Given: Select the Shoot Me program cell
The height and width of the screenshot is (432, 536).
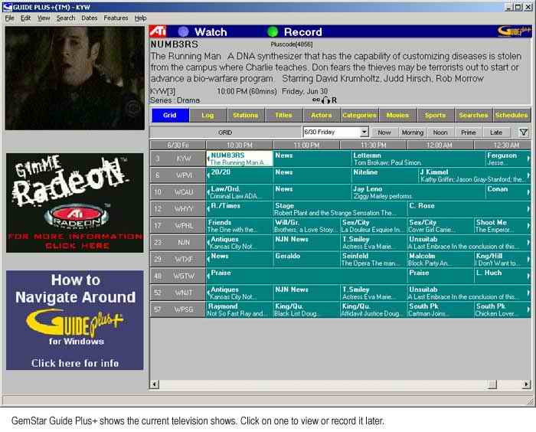Looking at the screenshot, I should (502, 226).
